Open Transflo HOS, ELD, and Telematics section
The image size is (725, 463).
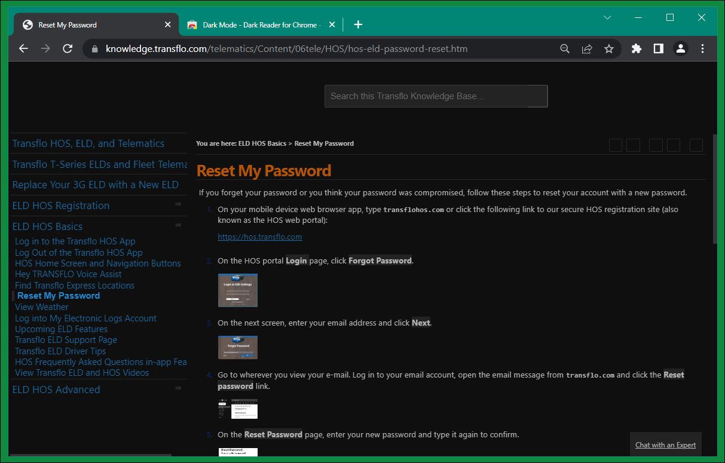[88, 143]
